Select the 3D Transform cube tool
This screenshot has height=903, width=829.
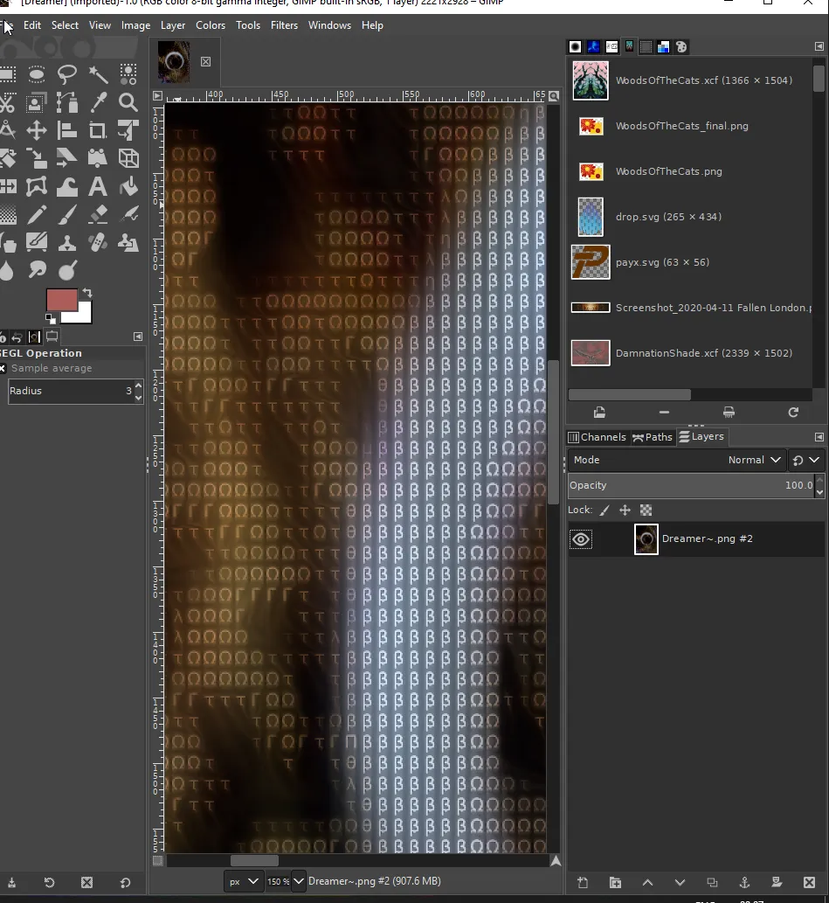click(x=128, y=158)
